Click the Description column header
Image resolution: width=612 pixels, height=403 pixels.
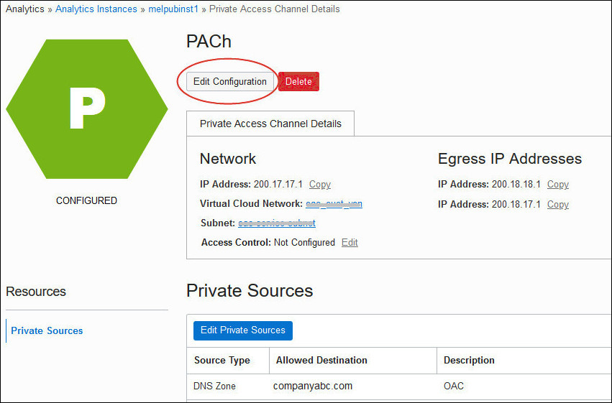(x=469, y=361)
